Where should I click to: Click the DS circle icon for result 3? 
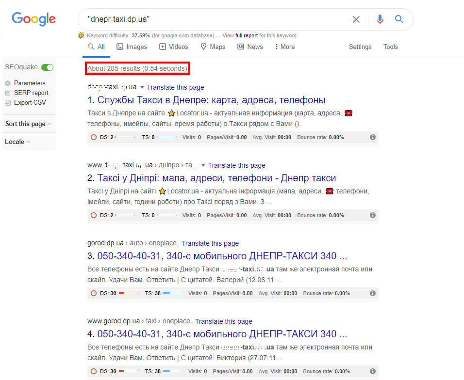[x=94, y=293]
